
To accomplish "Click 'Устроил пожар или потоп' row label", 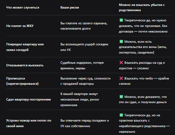I will [29, 123].
